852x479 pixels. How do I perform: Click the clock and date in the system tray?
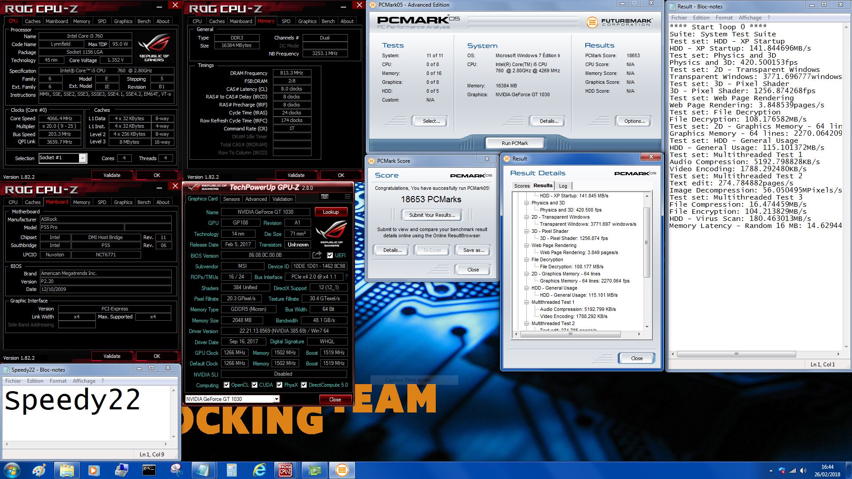point(827,471)
